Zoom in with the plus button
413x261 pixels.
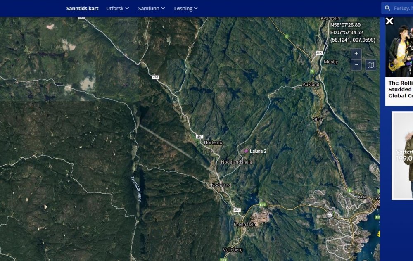[x=356, y=54]
